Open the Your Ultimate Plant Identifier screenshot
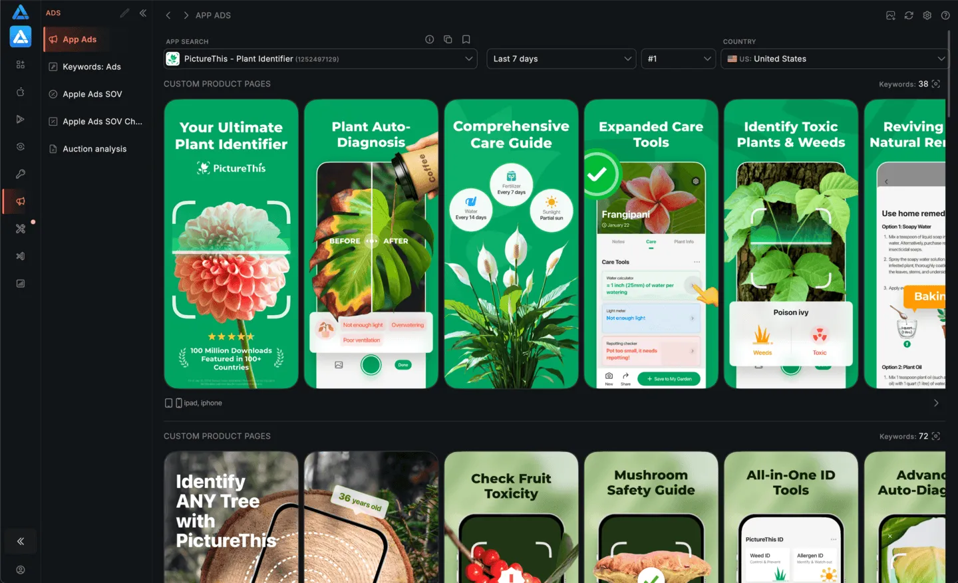 pyautogui.click(x=231, y=244)
